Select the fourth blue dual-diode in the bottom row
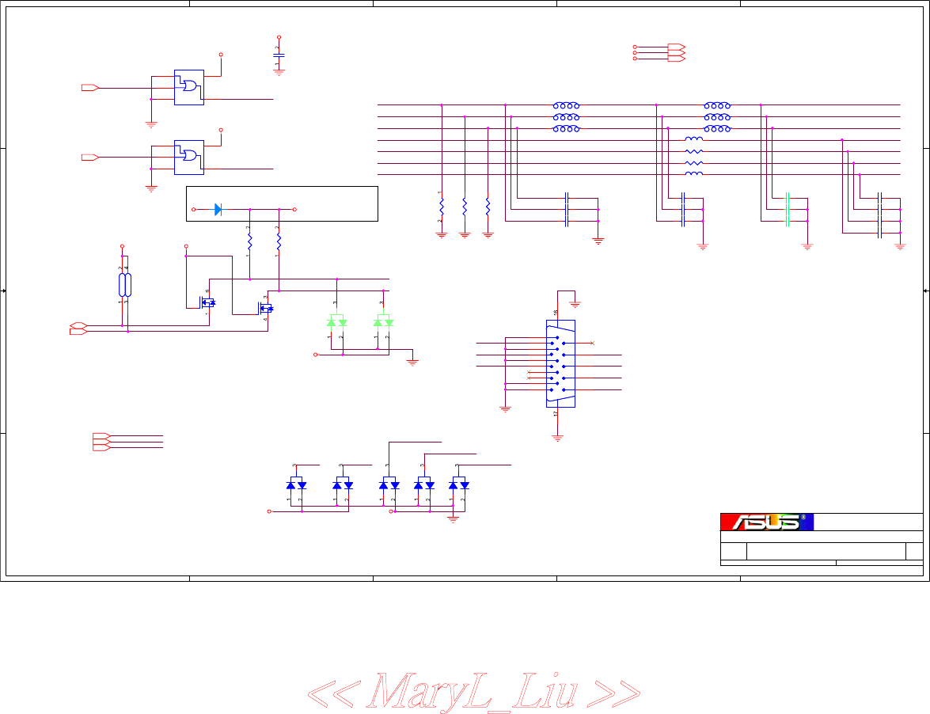This screenshot has width=930, height=714. tap(424, 484)
